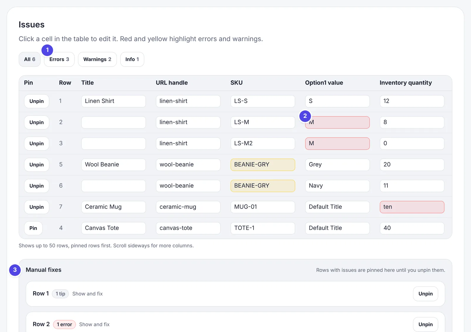
Task: Edit the URL handle in row 1
Action: point(188,101)
